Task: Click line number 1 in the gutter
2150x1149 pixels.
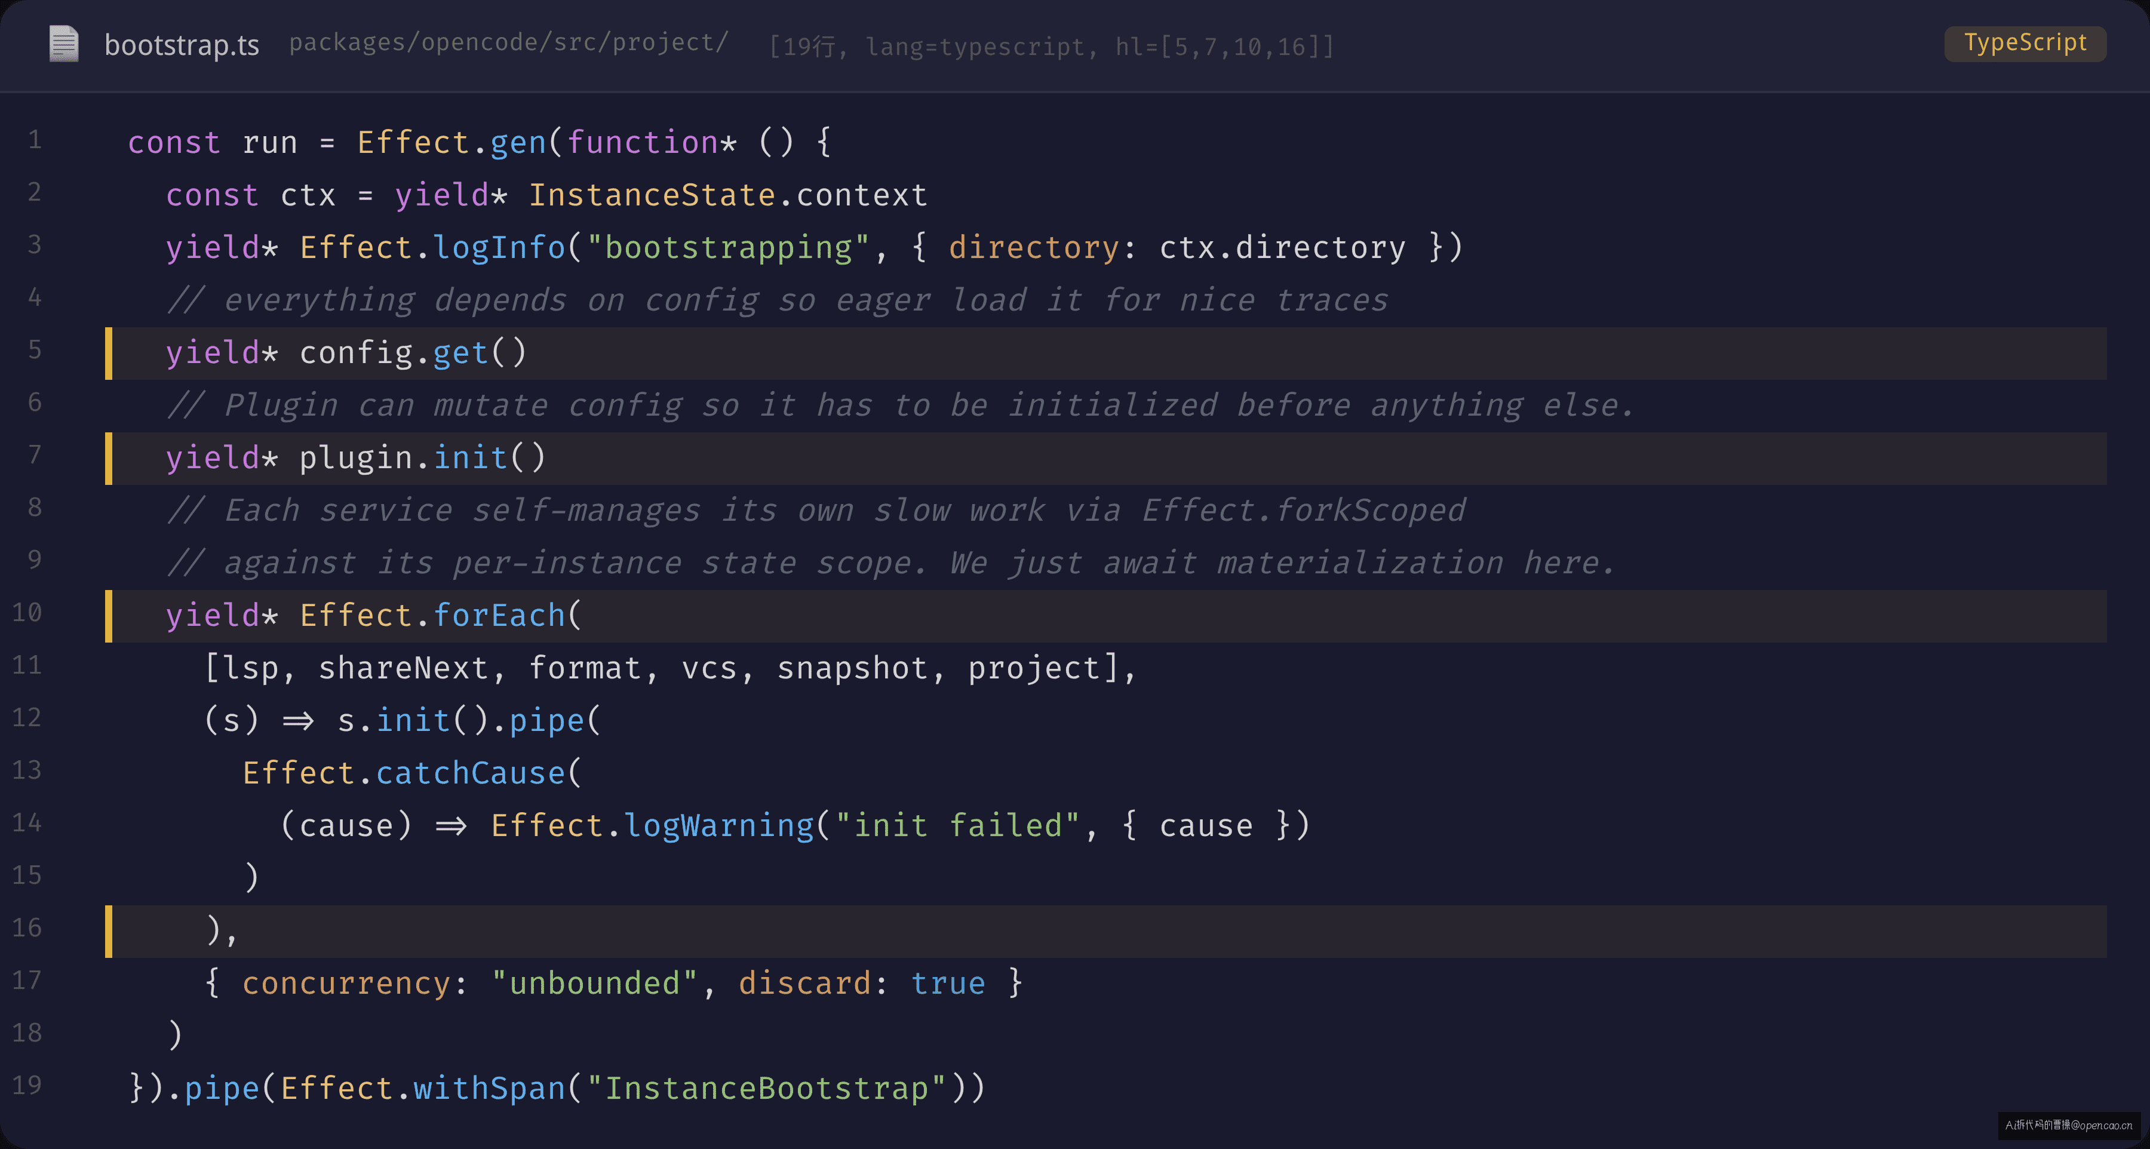Action: click(x=35, y=139)
